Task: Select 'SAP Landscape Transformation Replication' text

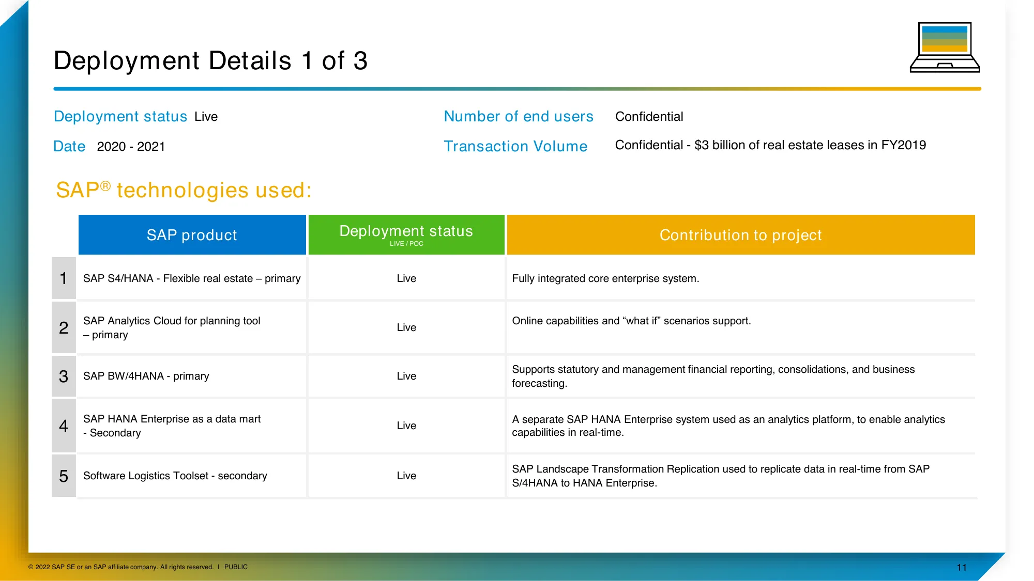Action: [x=721, y=476]
